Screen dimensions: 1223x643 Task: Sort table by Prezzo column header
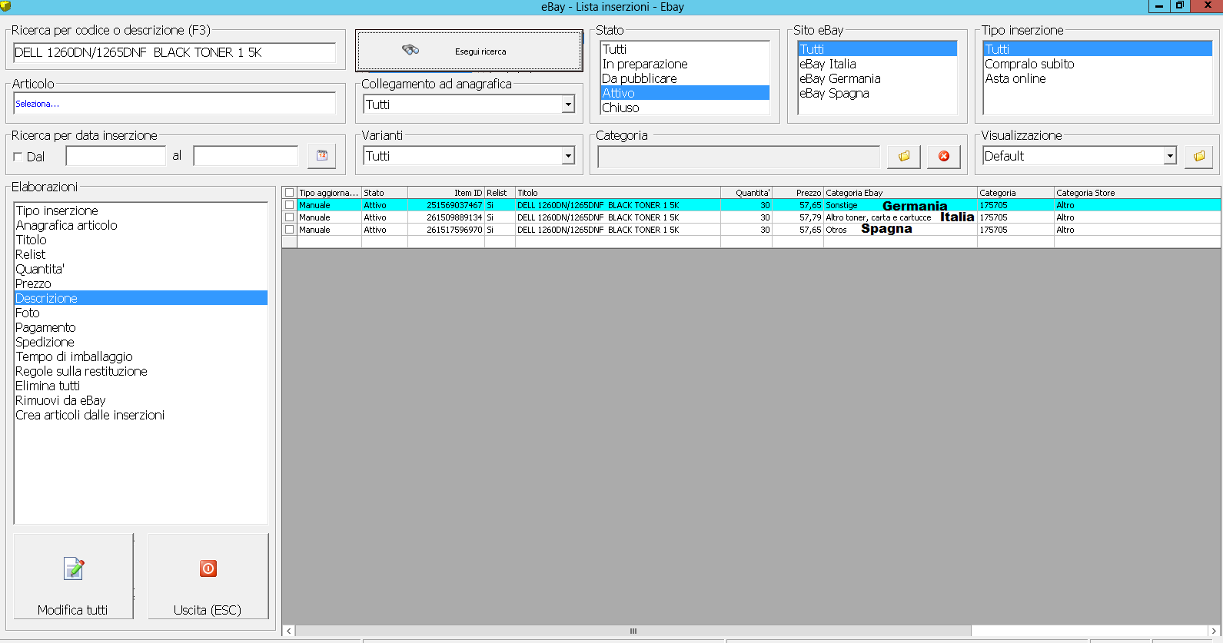tap(798, 193)
